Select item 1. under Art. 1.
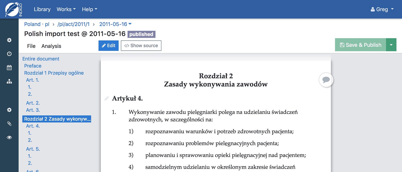Image resolution: width=402 pixels, height=172 pixels. [30, 87]
